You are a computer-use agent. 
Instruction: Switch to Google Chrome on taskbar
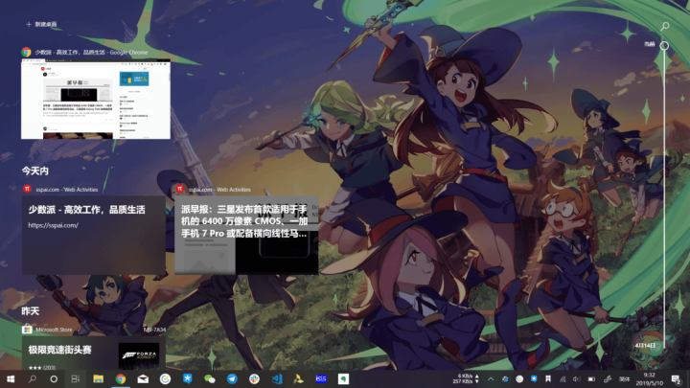[x=121, y=378]
